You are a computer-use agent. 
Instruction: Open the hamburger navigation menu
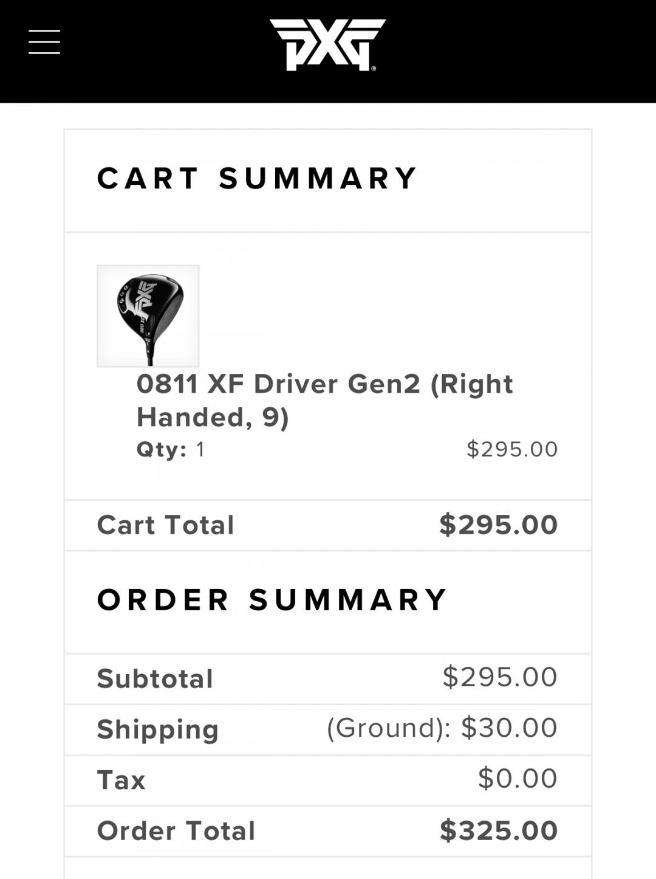tap(44, 42)
